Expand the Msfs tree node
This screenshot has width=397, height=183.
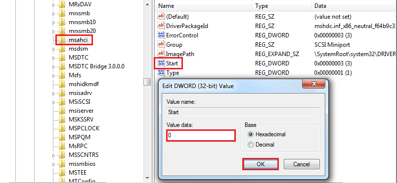pyautogui.click(x=53, y=76)
